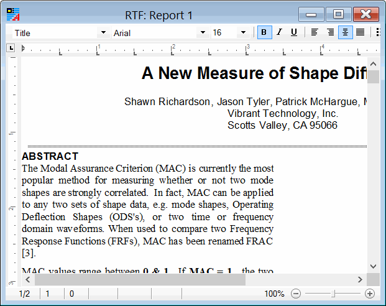The height and width of the screenshot is (306, 386).
Task: Click the zoom slider handle
Action: point(333,294)
